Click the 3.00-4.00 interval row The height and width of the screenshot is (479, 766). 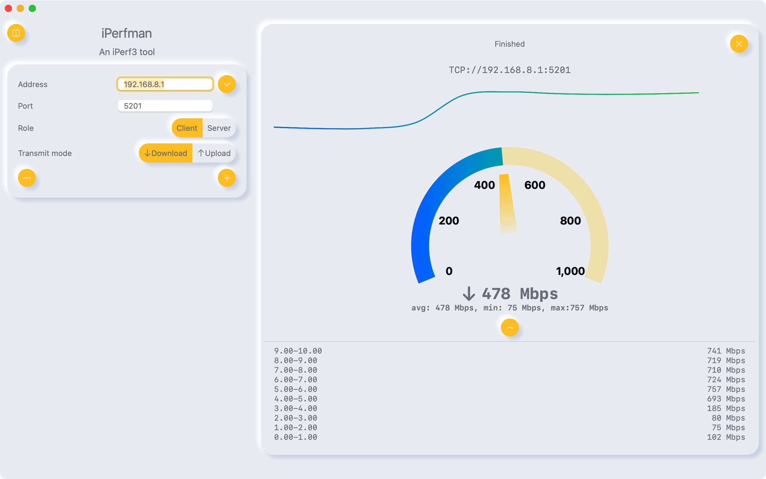510,408
